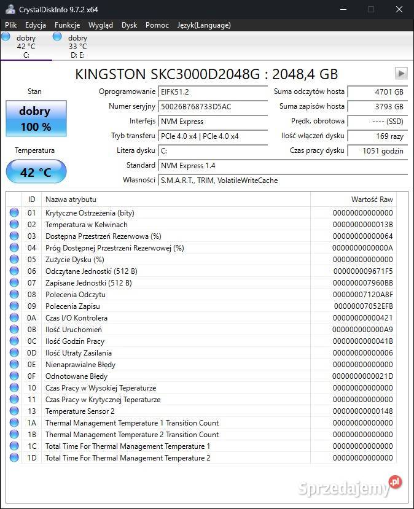Click the Wartość Raw column header
Screen dimensions: 414x509
click(353, 200)
